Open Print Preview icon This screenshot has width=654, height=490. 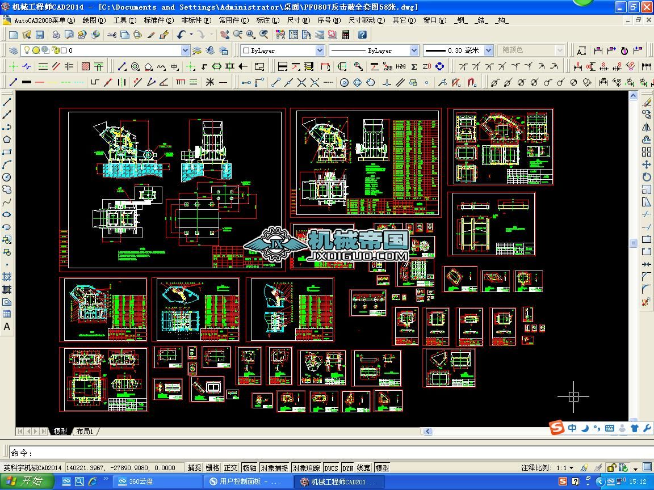point(69,35)
